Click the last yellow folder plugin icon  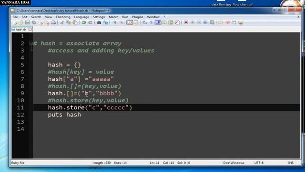click(240, 22)
